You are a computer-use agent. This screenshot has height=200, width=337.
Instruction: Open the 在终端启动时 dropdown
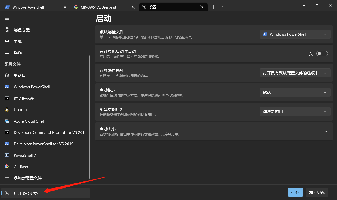point(295,73)
